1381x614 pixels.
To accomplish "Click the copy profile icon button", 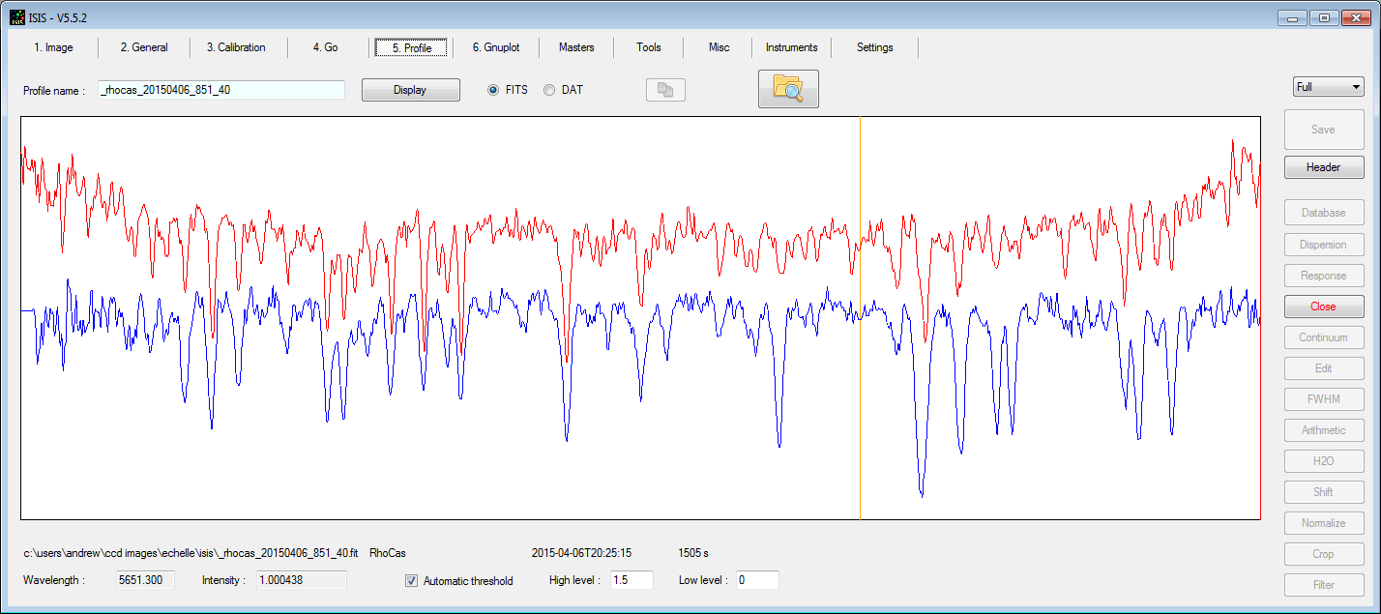I will point(665,90).
